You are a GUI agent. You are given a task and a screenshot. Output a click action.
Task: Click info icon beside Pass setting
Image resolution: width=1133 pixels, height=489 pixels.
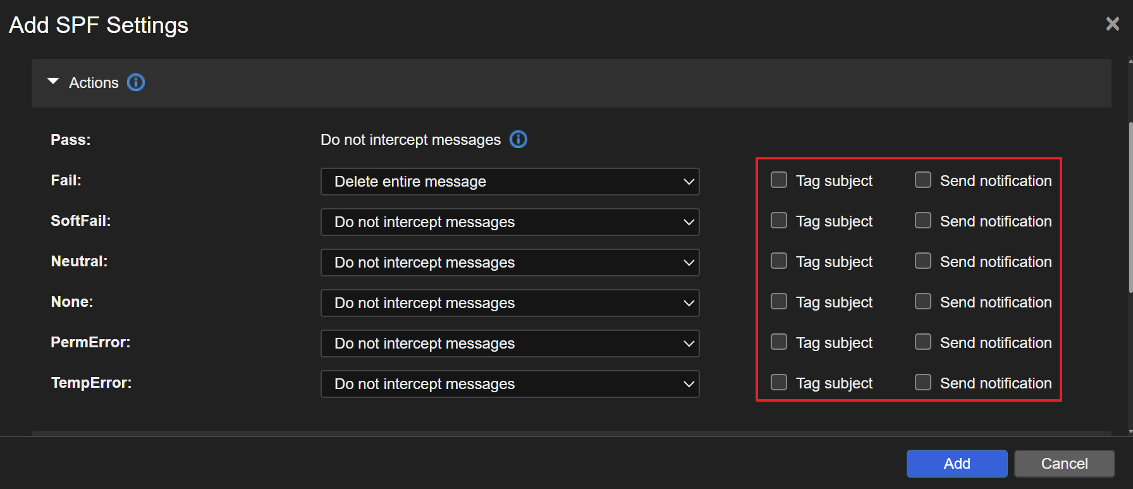518,139
